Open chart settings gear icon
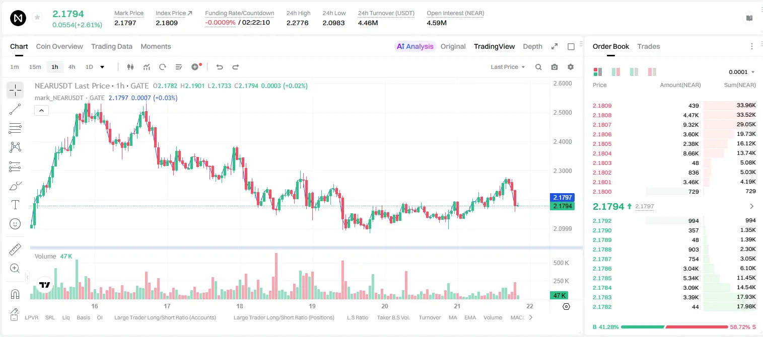 tap(571, 67)
